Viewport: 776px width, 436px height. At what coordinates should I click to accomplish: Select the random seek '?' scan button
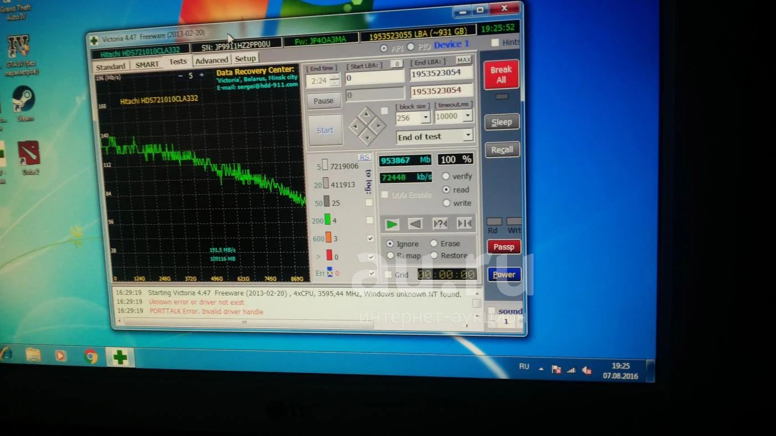440,224
